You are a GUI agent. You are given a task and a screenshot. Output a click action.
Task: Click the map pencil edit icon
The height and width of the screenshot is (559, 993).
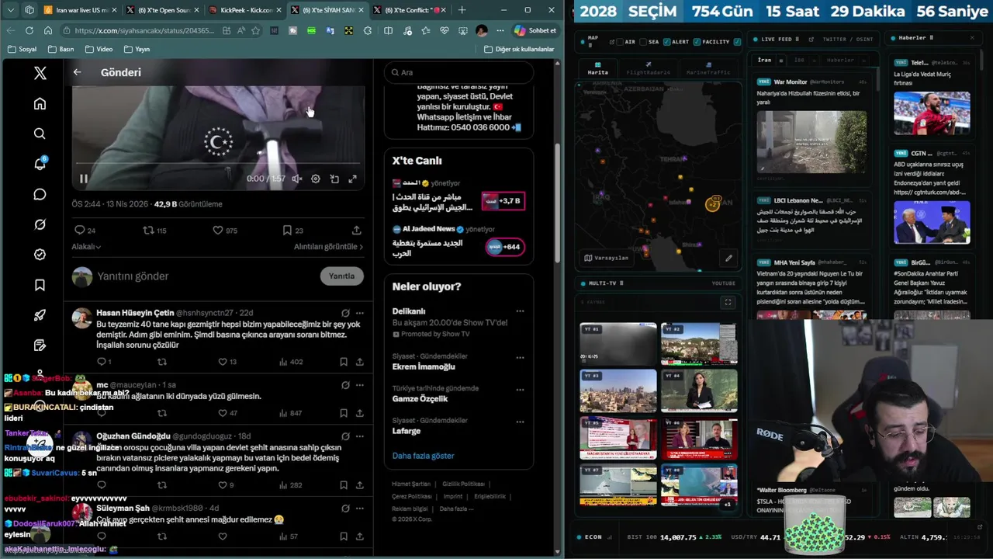click(728, 258)
